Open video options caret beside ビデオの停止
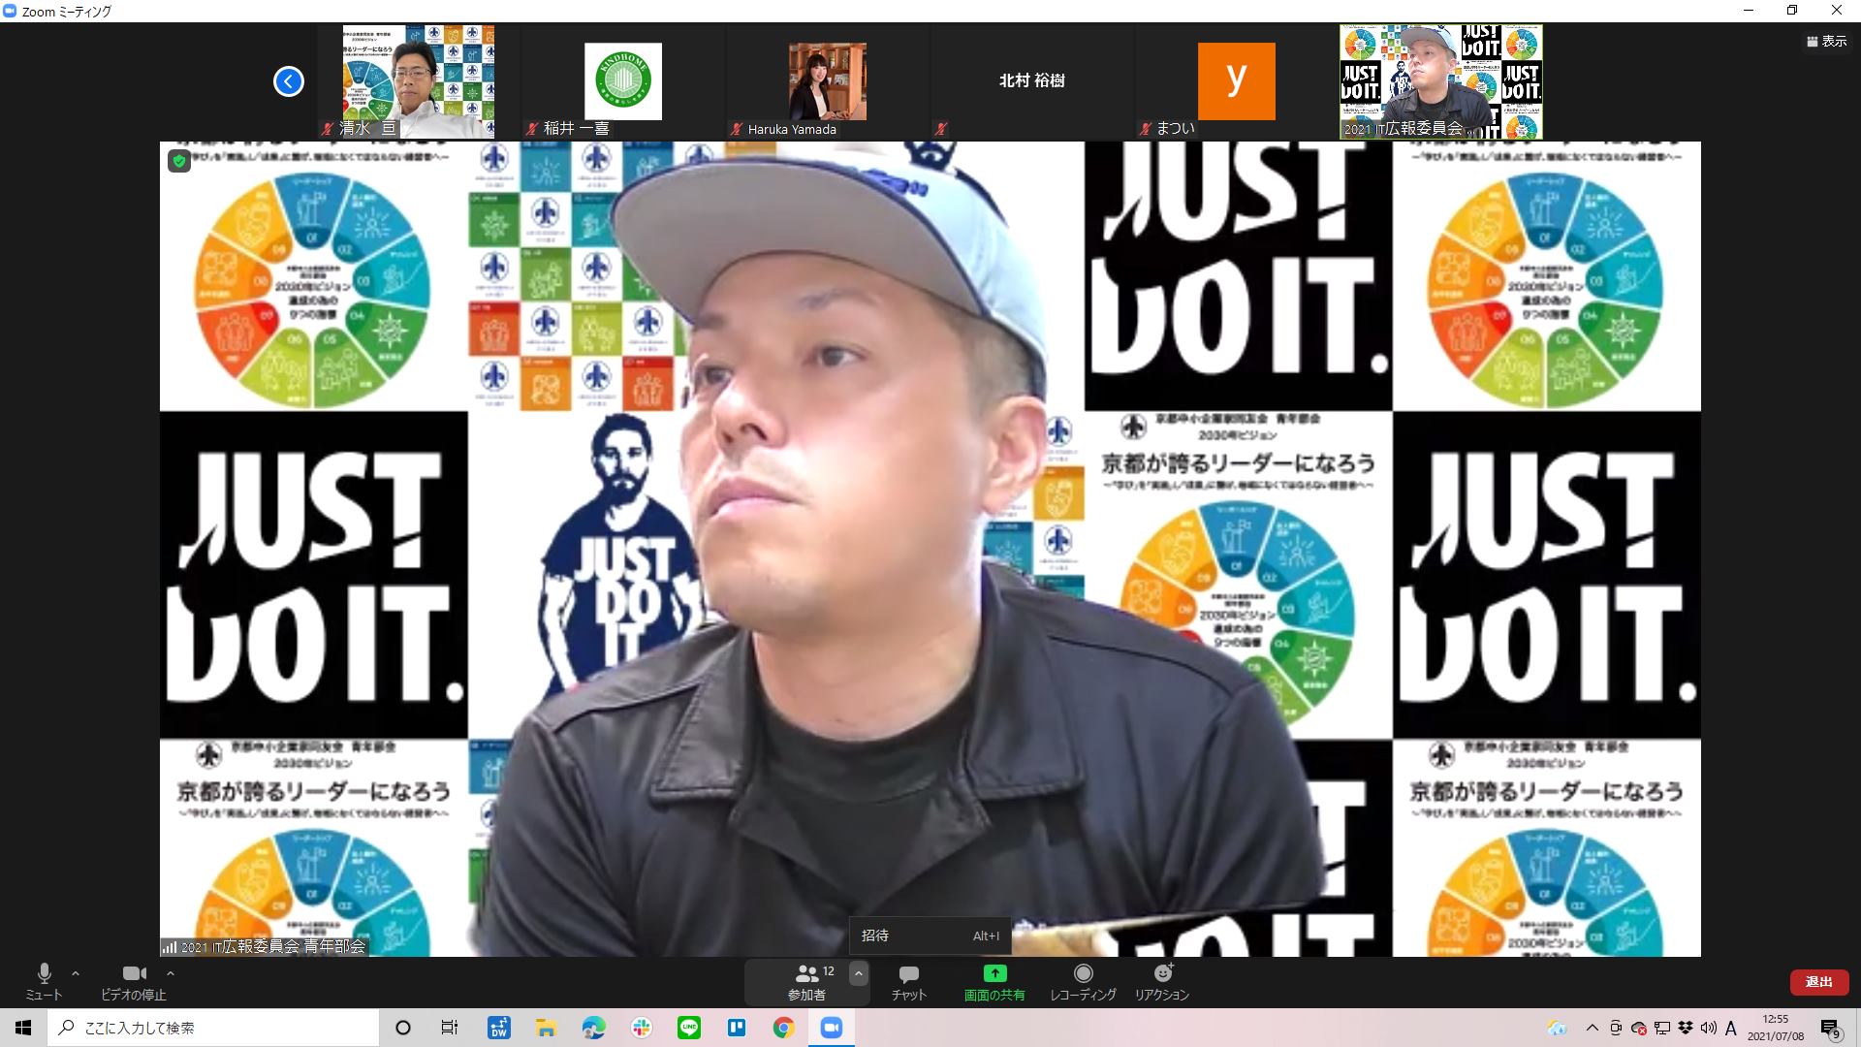Viewport: 1861px width, 1047px height. (x=171, y=973)
